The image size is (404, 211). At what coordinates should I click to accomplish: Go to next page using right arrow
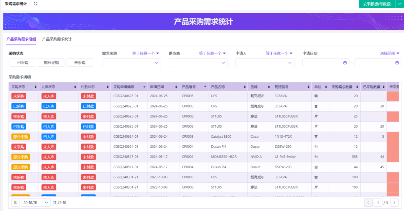[394, 203]
